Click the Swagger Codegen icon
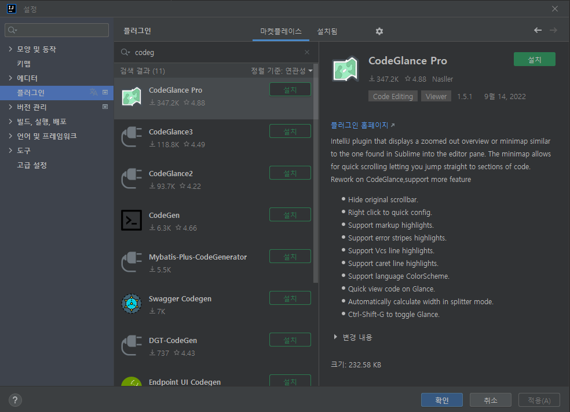The image size is (570, 412). (x=131, y=304)
